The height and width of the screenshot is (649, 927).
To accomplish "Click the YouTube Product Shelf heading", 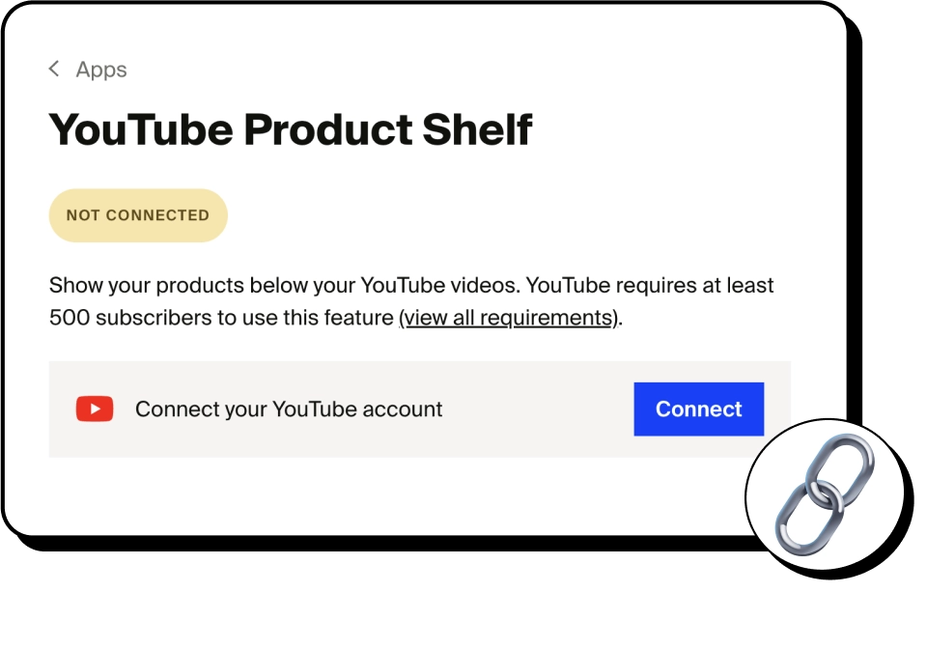I will [290, 129].
